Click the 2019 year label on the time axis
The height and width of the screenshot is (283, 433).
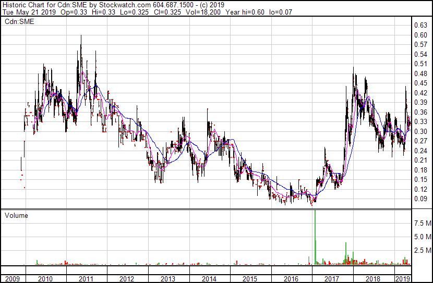tap(403, 279)
